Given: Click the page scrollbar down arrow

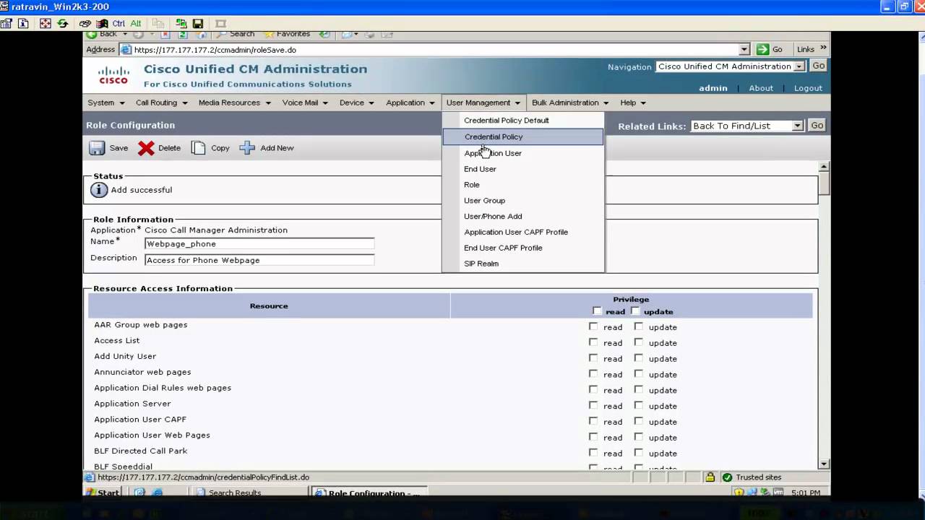Looking at the screenshot, I should coord(824,464).
